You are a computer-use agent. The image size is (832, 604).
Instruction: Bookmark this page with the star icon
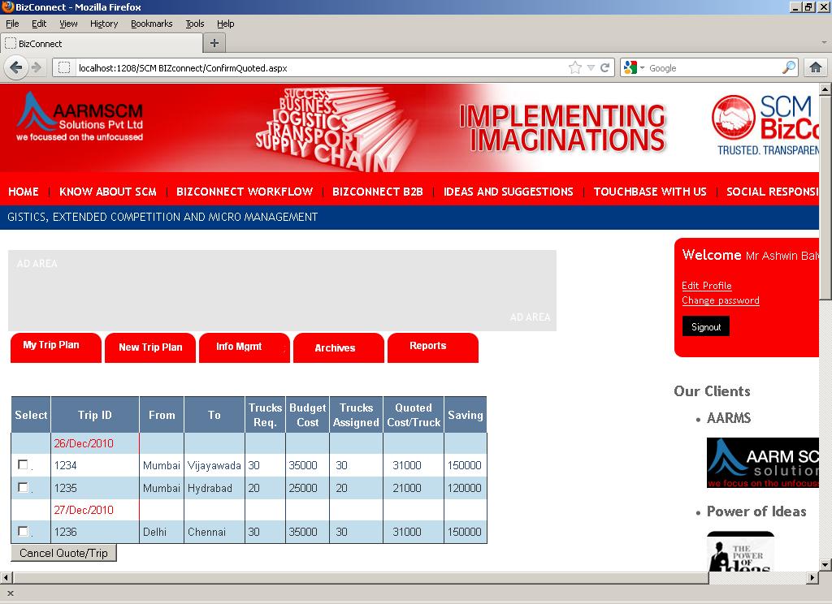(x=574, y=68)
